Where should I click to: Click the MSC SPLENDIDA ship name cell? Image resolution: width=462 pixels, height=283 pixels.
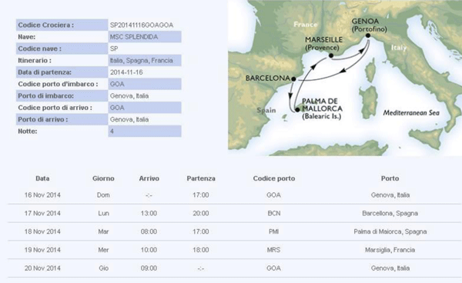pyautogui.click(x=145, y=37)
